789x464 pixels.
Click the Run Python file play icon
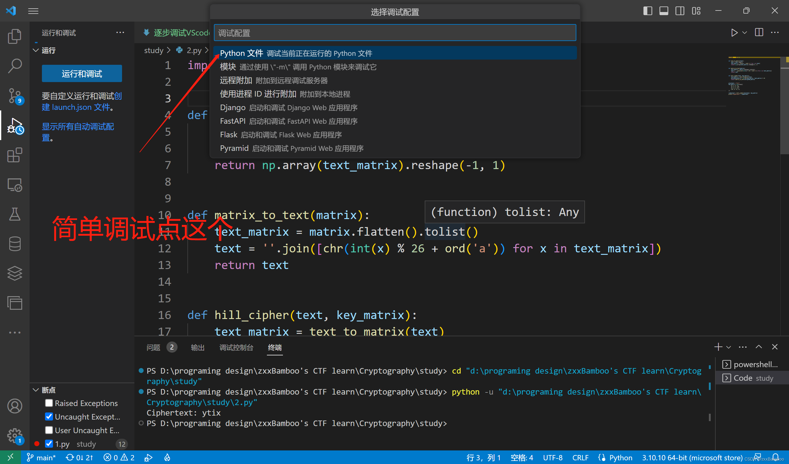(x=734, y=33)
